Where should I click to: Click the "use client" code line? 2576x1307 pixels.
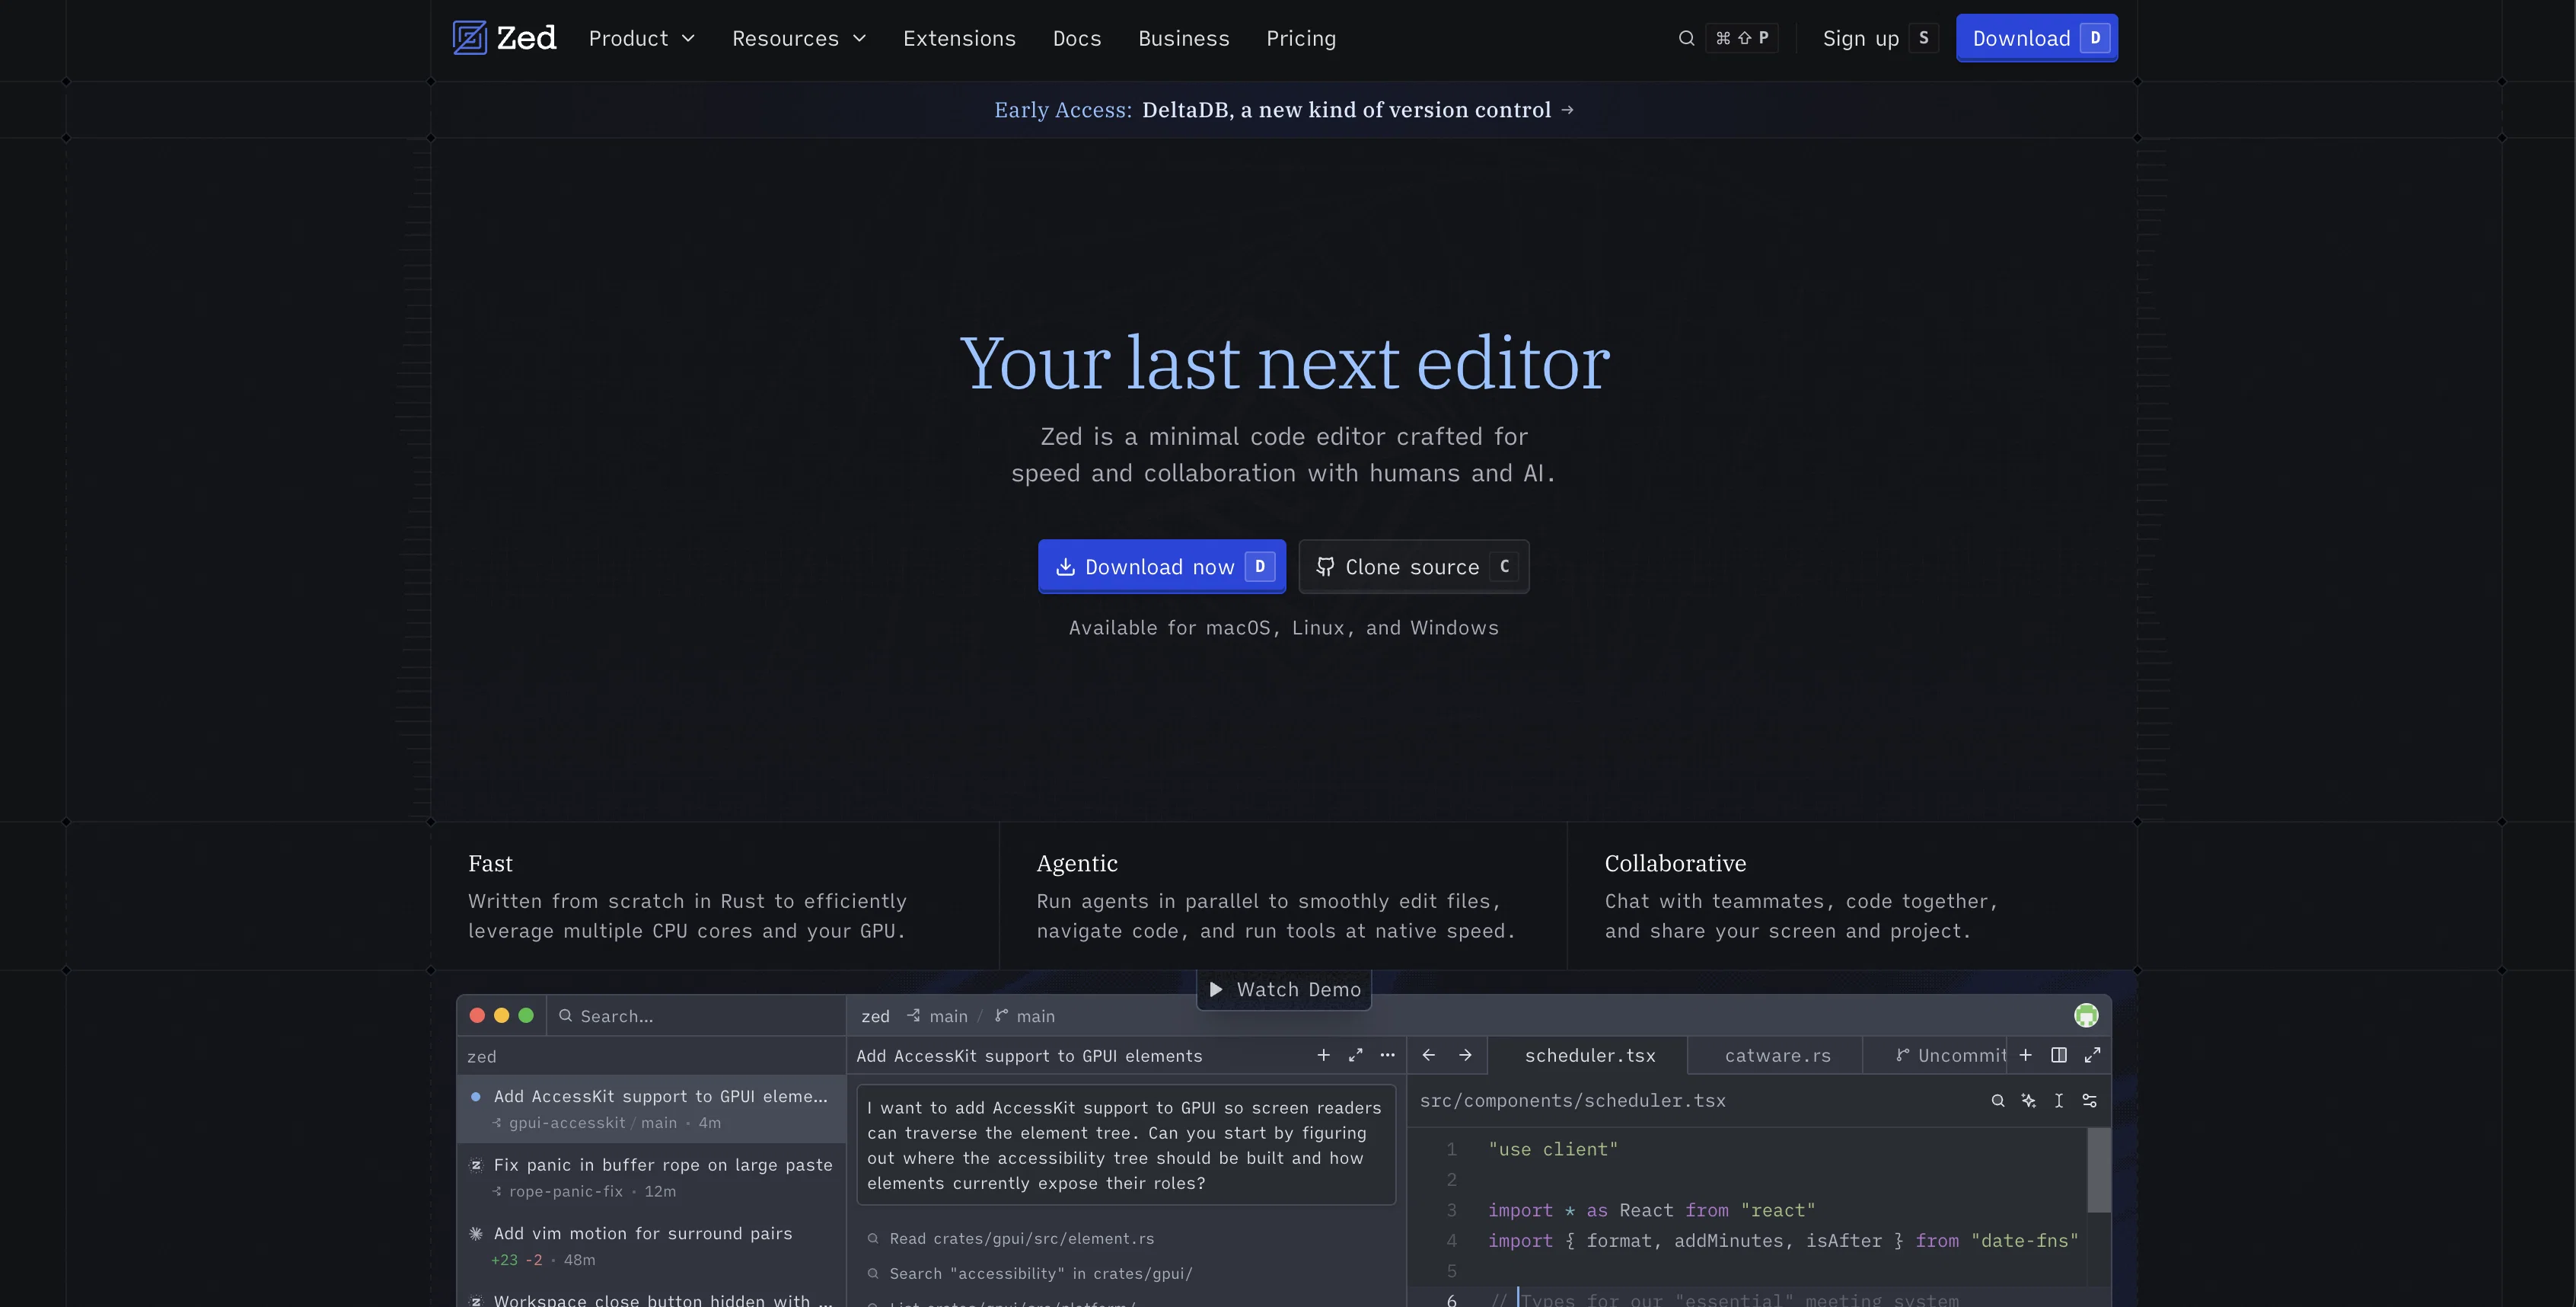(x=1553, y=1149)
